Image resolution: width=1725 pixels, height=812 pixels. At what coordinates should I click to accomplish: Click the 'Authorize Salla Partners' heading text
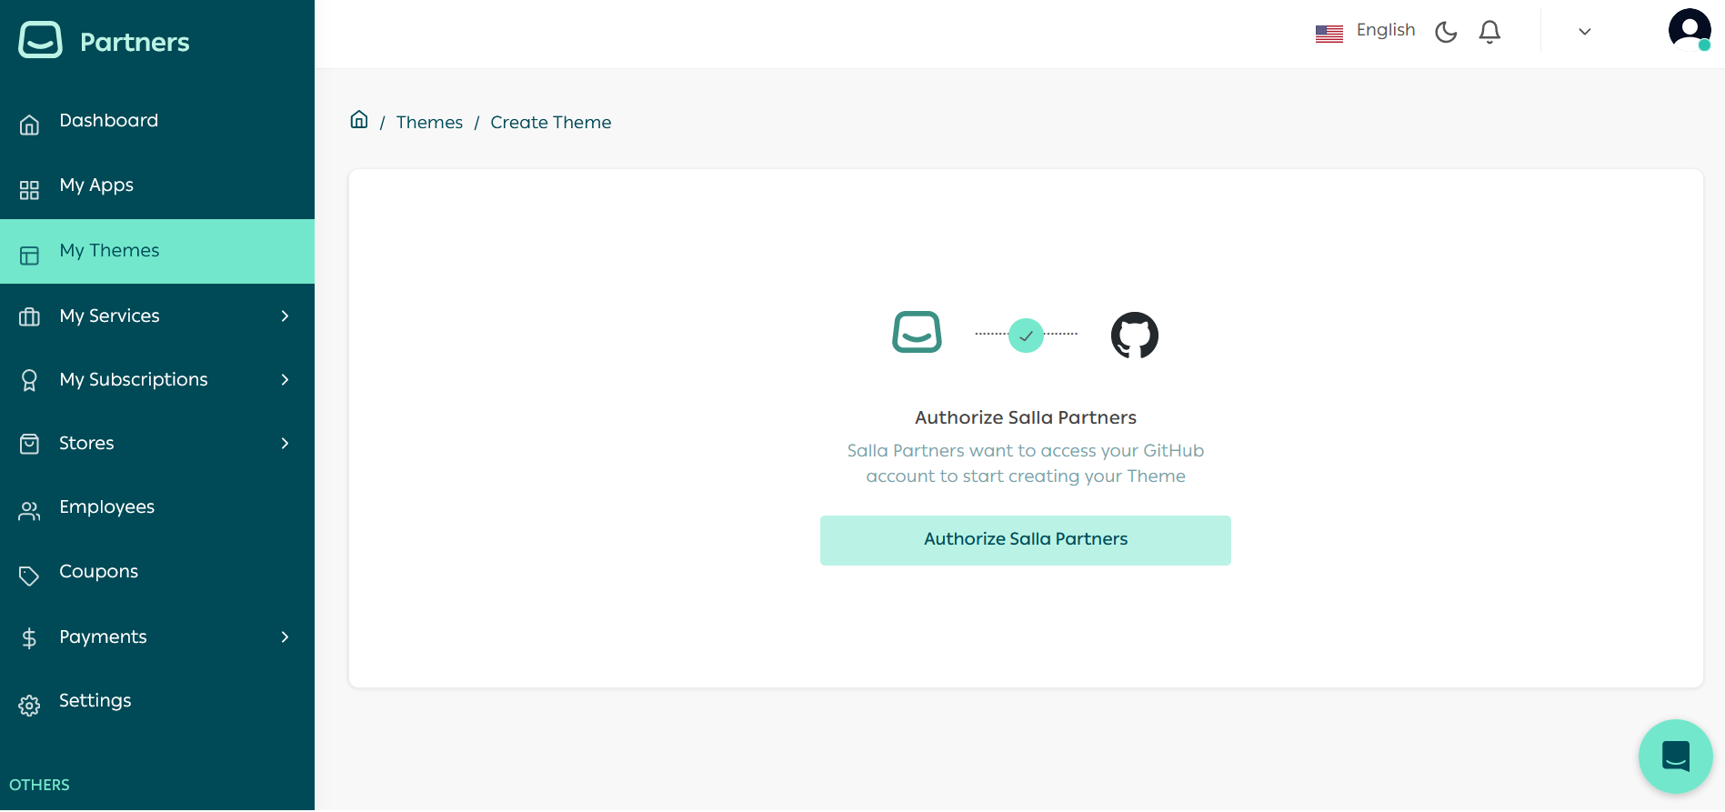click(1026, 417)
